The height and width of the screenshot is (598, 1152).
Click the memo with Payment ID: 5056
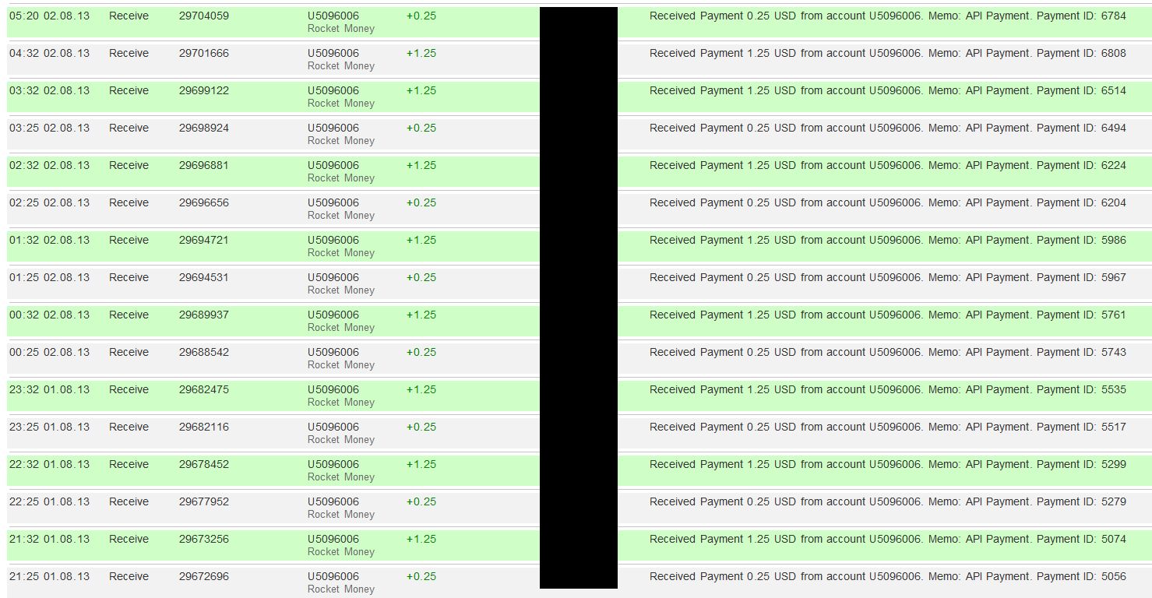click(x=888, y=576)
